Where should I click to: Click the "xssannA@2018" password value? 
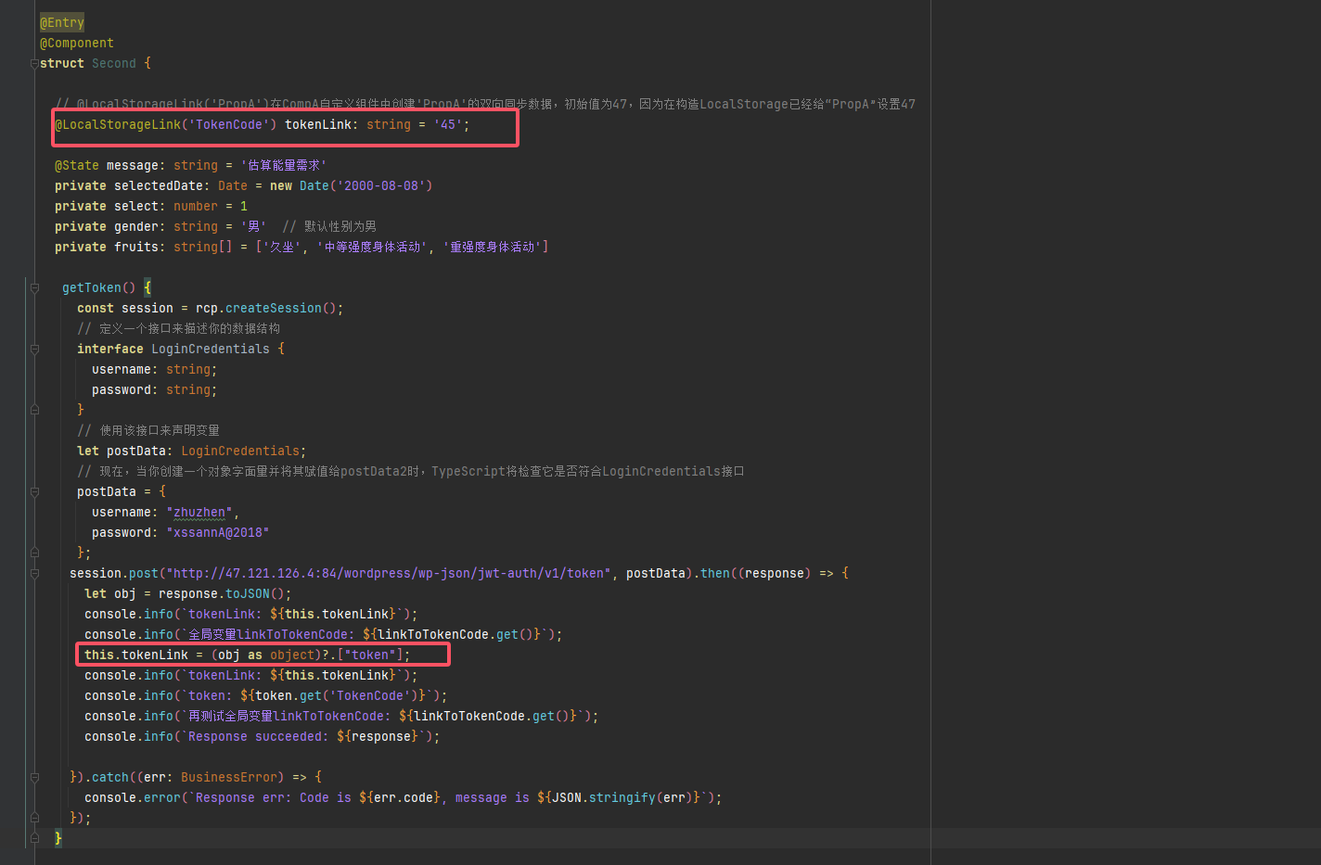[218, 532]
